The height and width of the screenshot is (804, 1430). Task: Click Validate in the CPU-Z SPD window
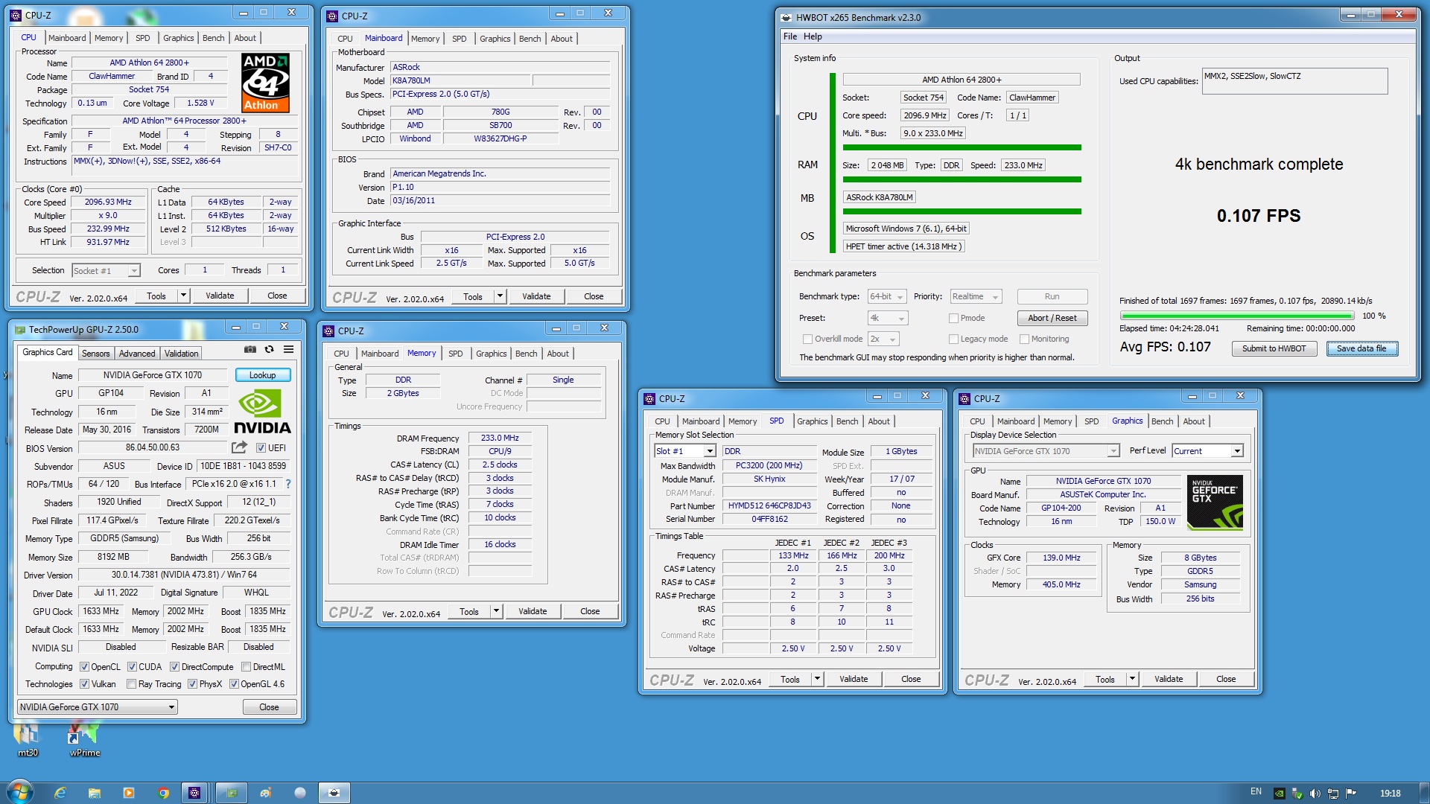tap(854, 679)
